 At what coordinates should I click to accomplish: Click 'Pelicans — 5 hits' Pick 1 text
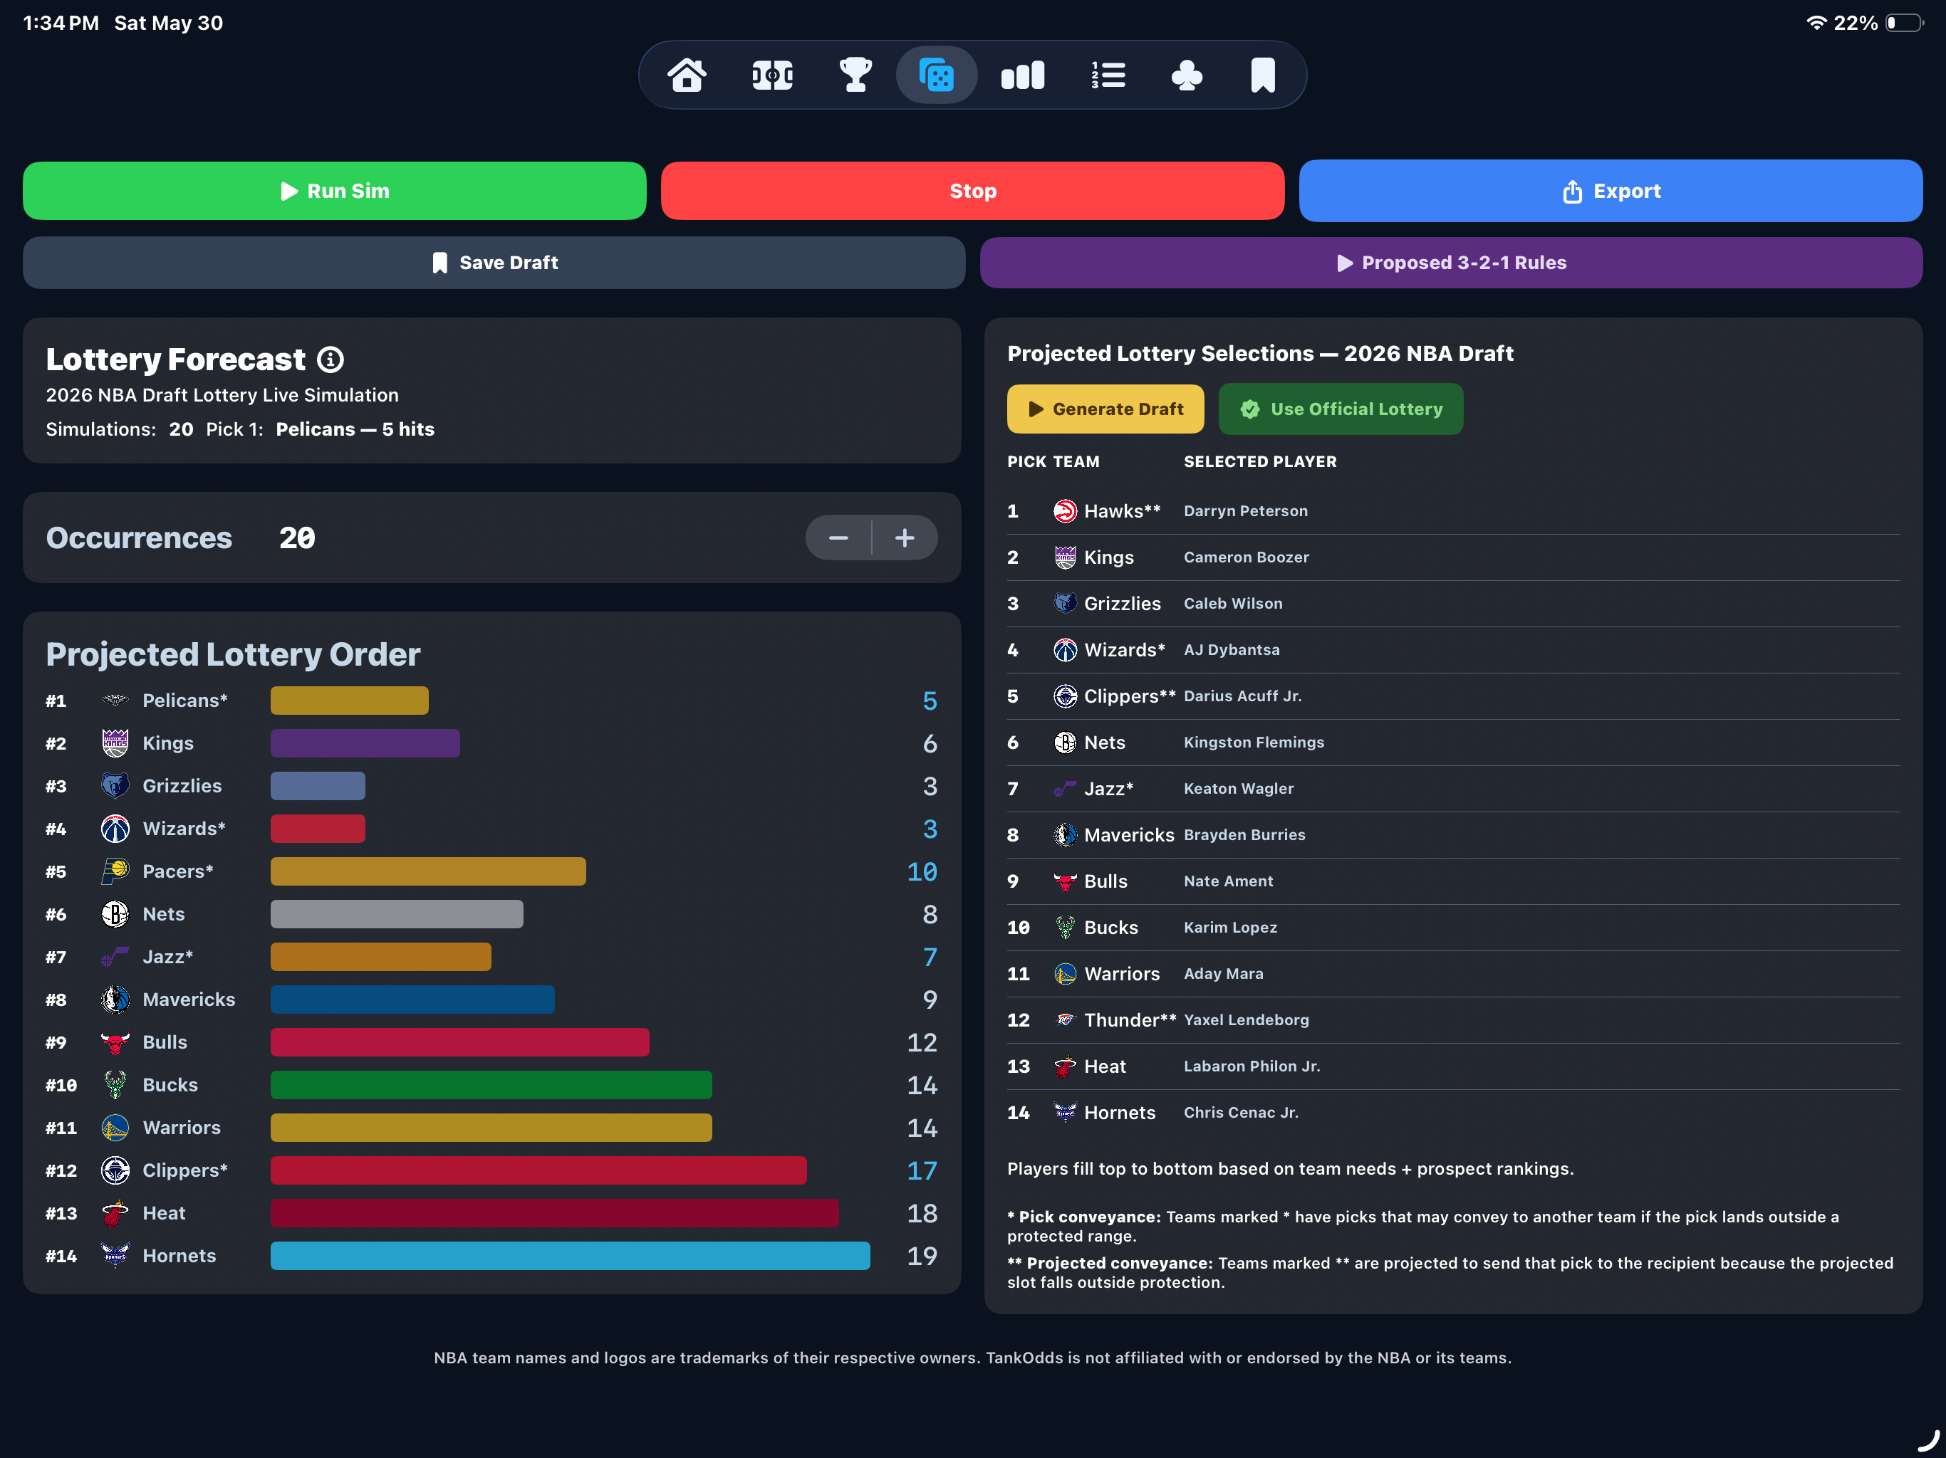pos(355,429)
